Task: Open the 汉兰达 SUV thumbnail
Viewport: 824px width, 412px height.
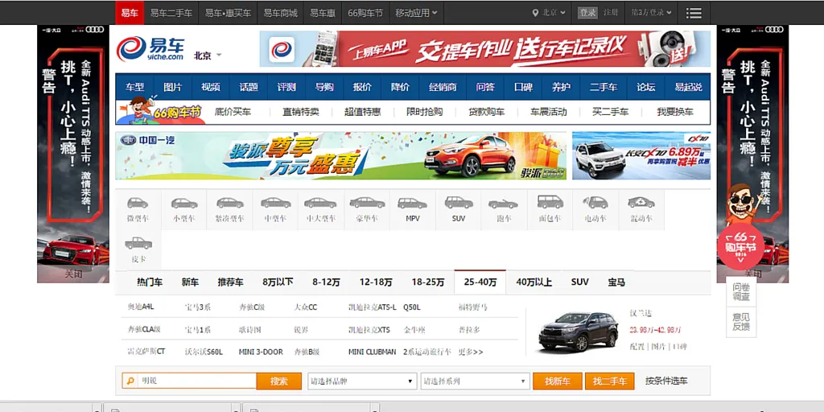Action: 578,331
